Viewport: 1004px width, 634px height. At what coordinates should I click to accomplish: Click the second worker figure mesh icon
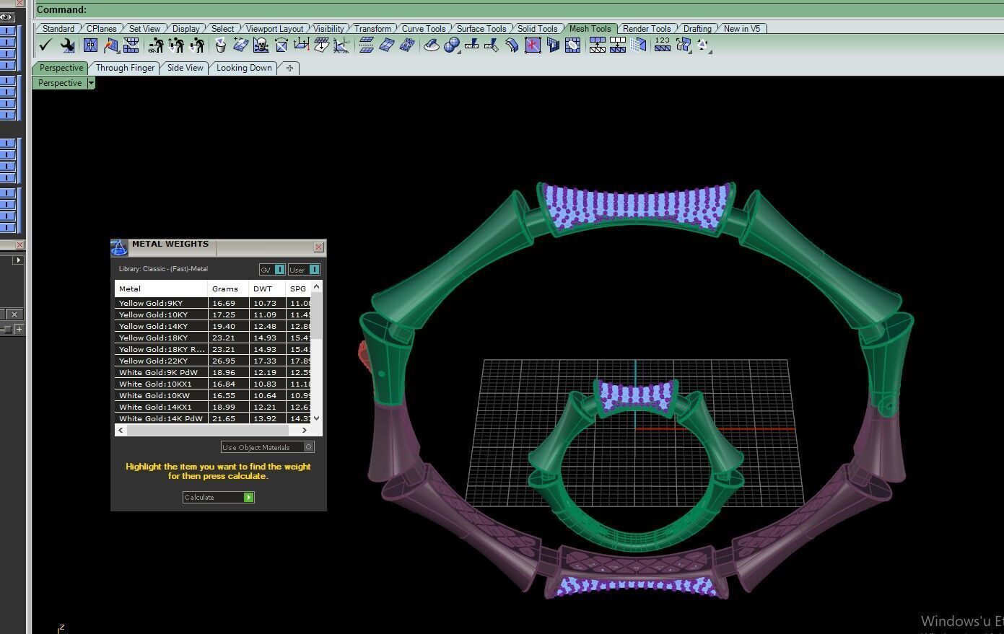click(177, 45)
